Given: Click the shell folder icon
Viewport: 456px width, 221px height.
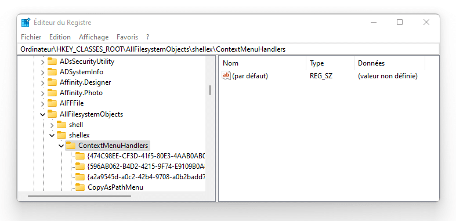Looking at the screenshot, I should pos(61,125).
